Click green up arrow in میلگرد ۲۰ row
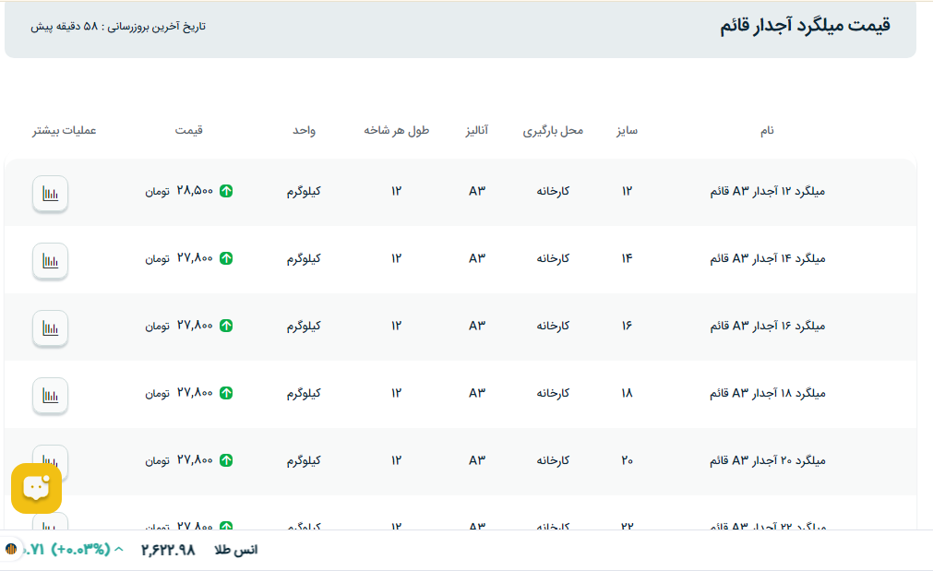The width and height of the screenshot is (933, 571). pos(226,460)
